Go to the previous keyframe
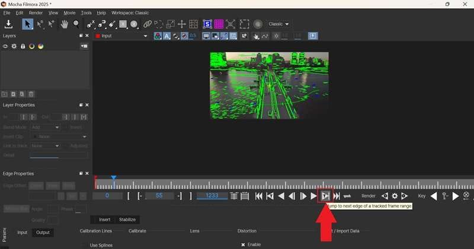Image resolution: width=474 pixels, height=249 pixels. pyautogui.click(x=434, y=196)
